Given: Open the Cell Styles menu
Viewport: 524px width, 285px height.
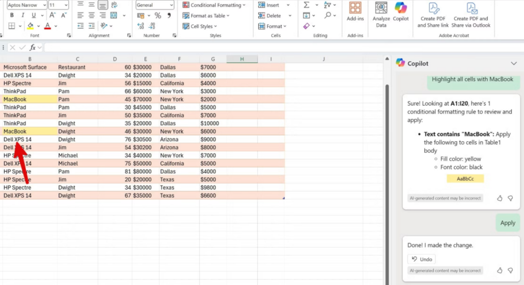Looking at the screenshot, I should [x=200, y=26].
